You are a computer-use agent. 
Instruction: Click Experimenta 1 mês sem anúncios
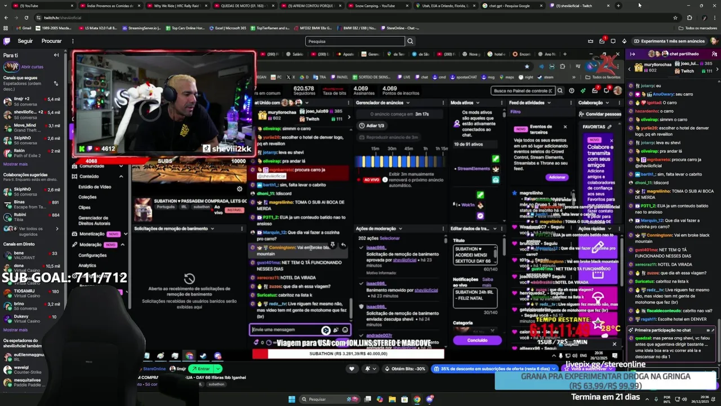(669, 41)
